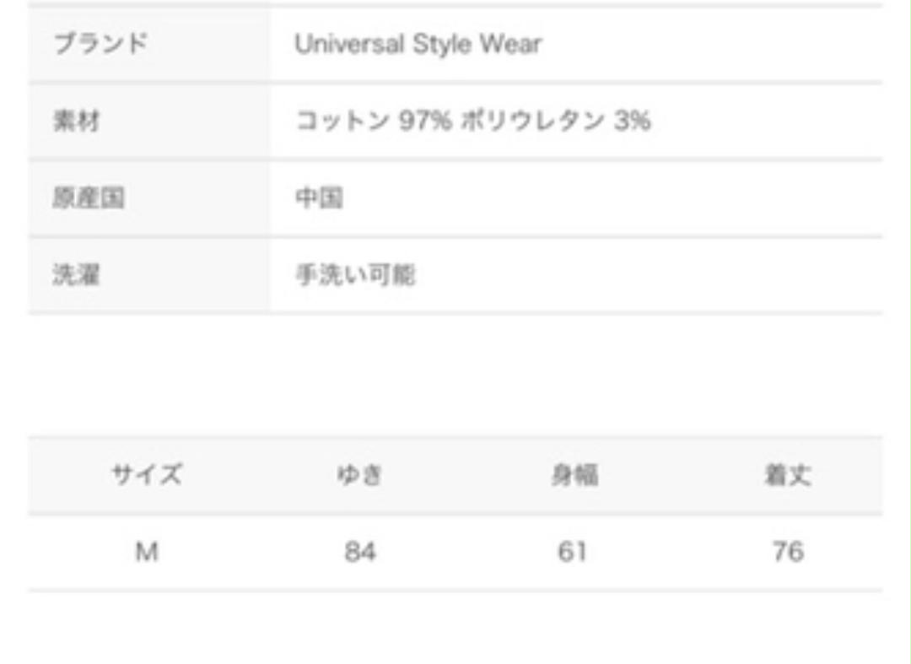This screenshot has width=911, height=664.
Task: Click the 61 身幅 measurement
Action: pos(573,552)
